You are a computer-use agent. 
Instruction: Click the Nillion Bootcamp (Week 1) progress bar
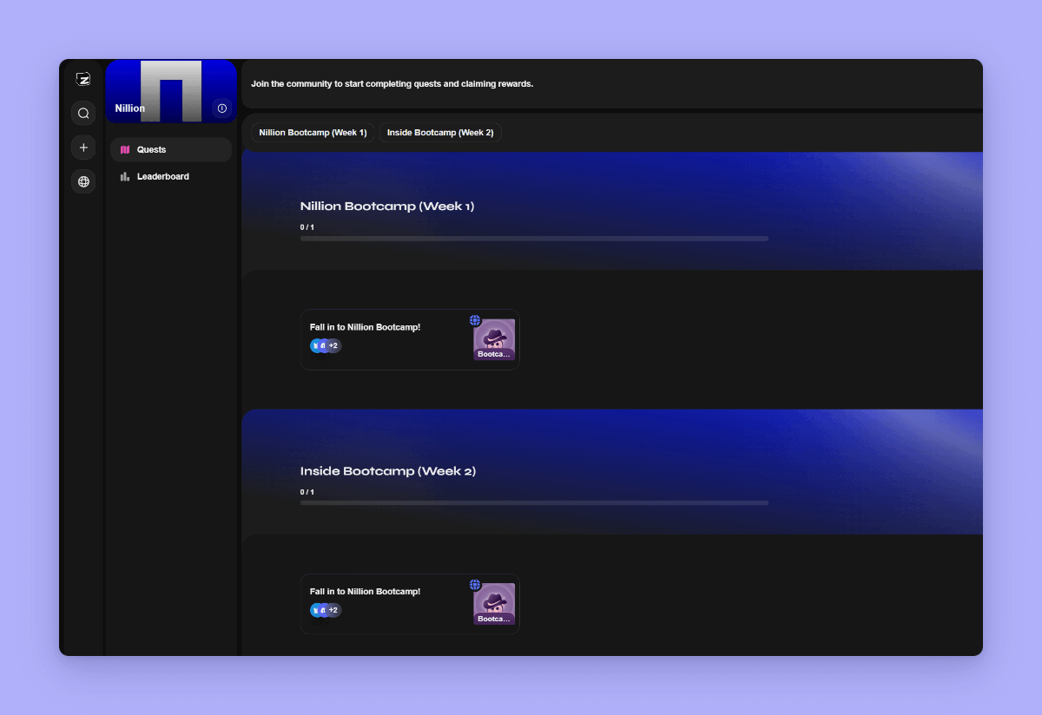[534, 239]
